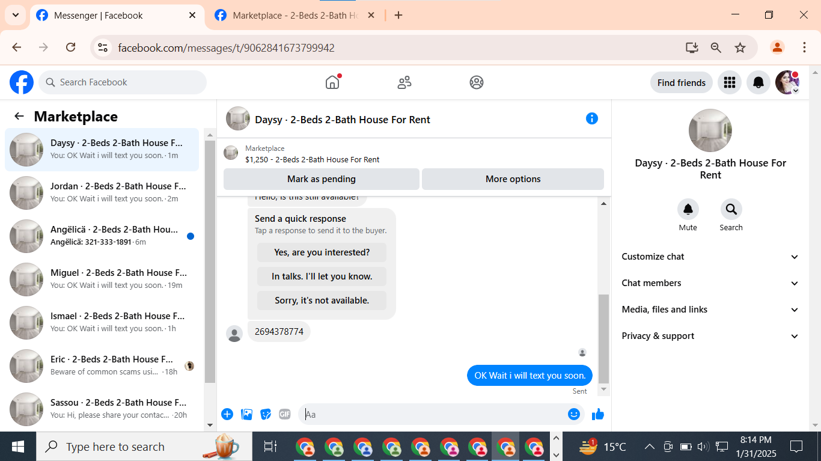Open Angëlicä's unread conversation
The height and width of the screenshot is (461, 821).
[102, 236]
